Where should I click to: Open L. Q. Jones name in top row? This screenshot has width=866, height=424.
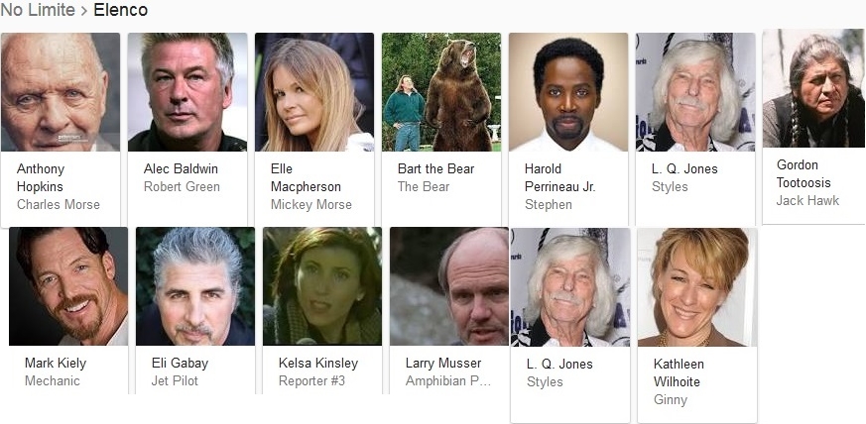(684, 168)
